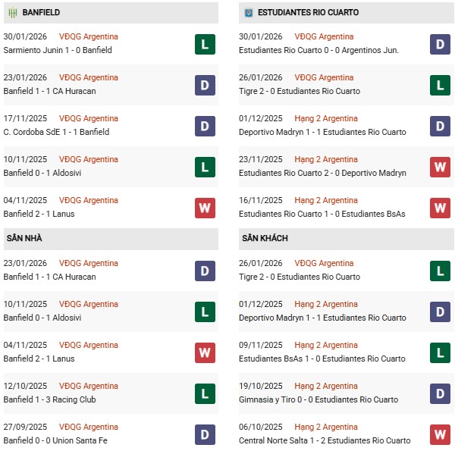Select W badge for Central Norte Salta match
The width and height of the screenshot is (455, 451).
[x=440, y=434]
